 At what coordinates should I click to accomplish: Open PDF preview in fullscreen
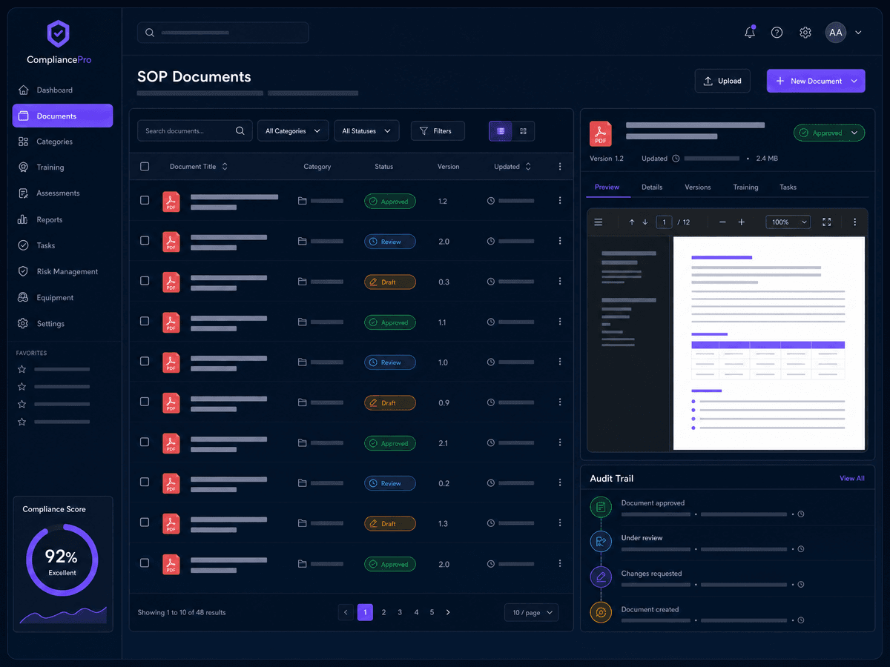point(827,222)
